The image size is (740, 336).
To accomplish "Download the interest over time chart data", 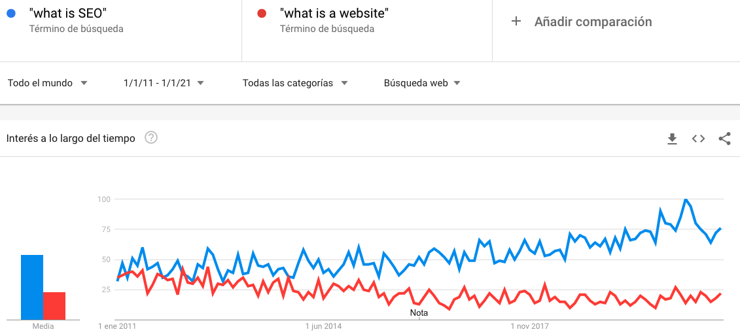I will tap(672, 139).
